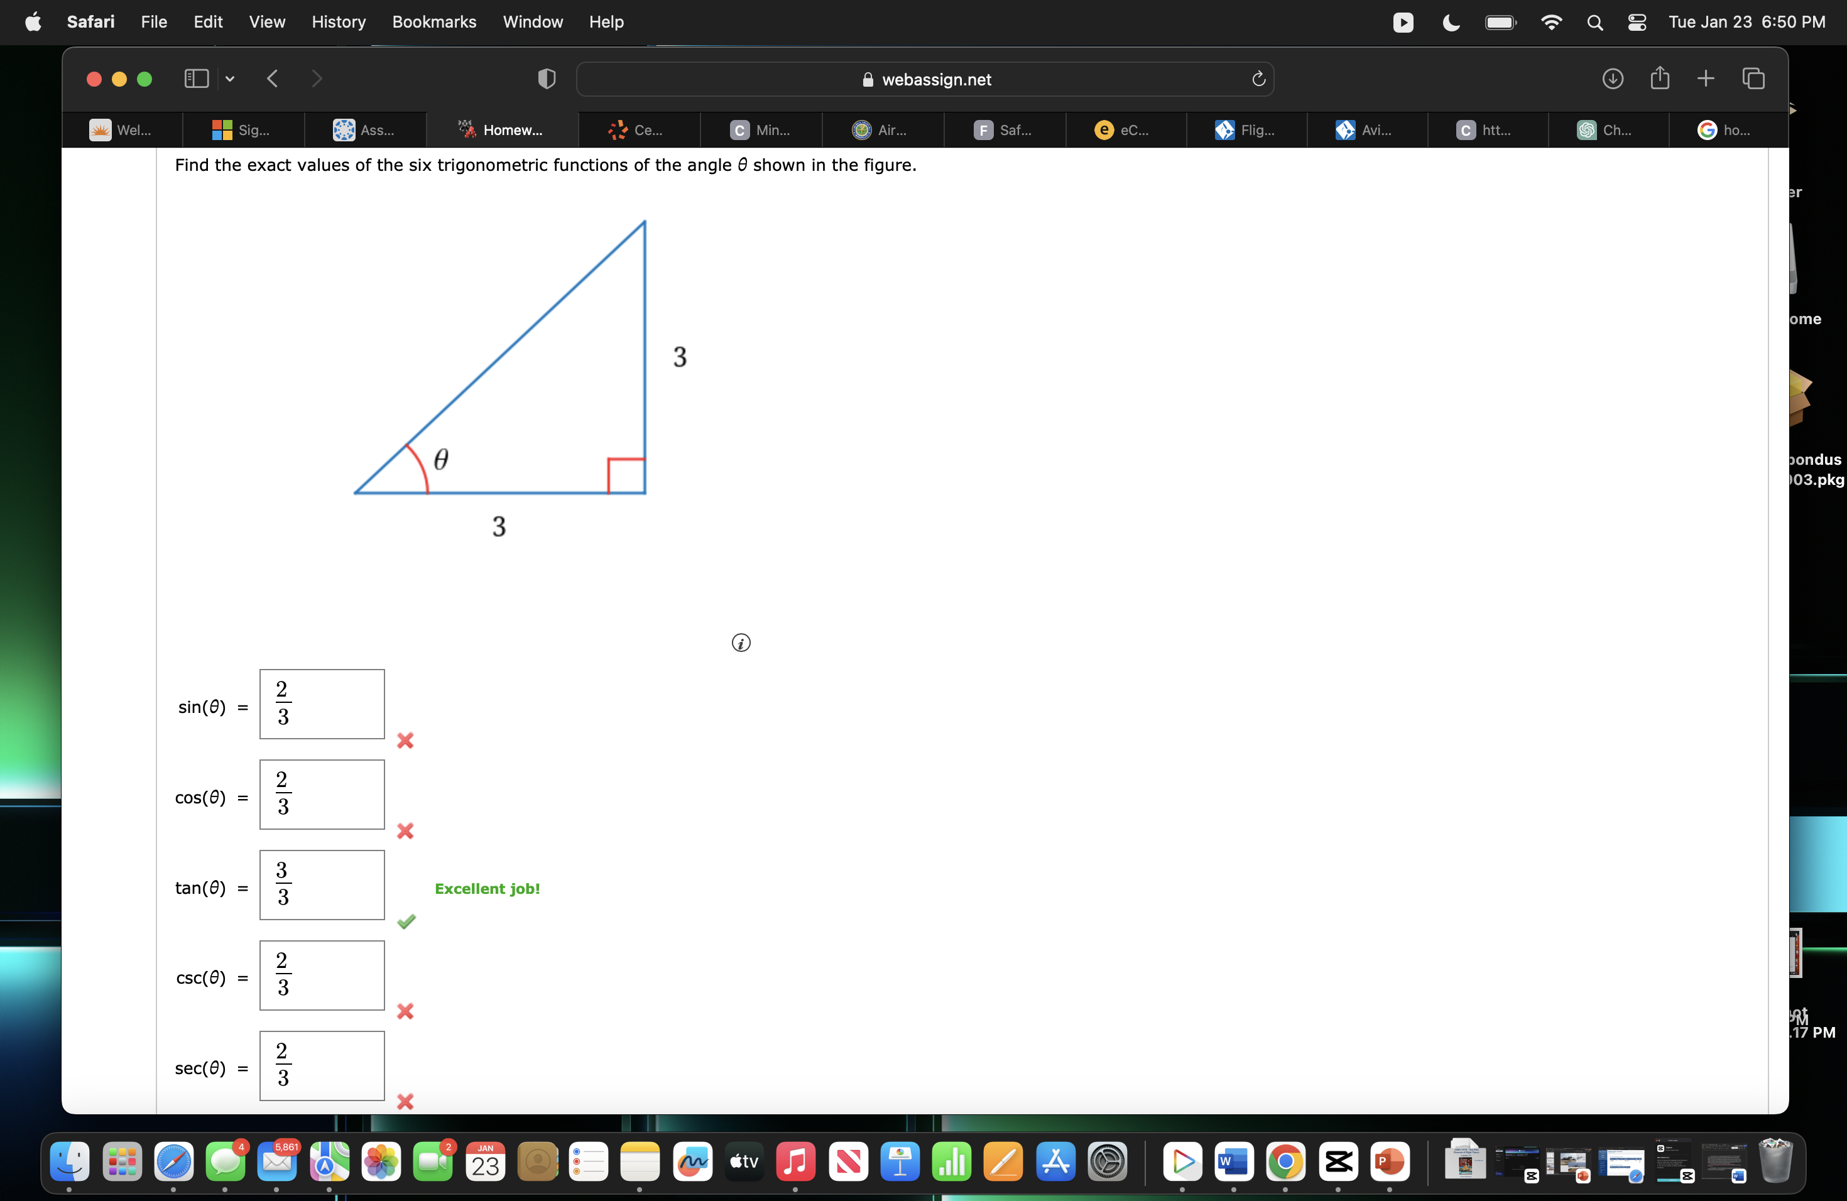Share the current page using the share icon
The height and width of the screenshot is (1201, 1847).
[x=1660, y=78]
